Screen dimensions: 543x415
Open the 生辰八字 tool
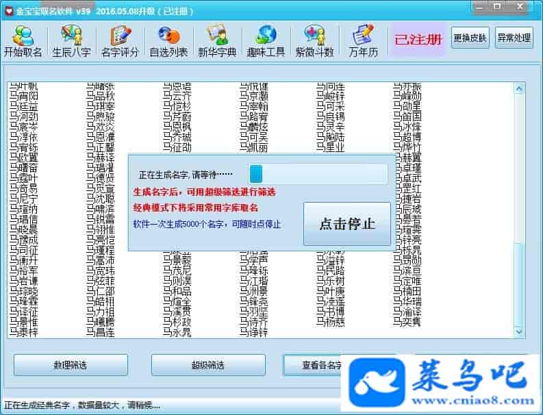71,40
